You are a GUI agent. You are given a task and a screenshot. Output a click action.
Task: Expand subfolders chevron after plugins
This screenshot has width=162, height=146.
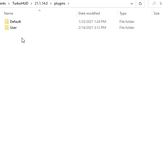click(68, 4)
